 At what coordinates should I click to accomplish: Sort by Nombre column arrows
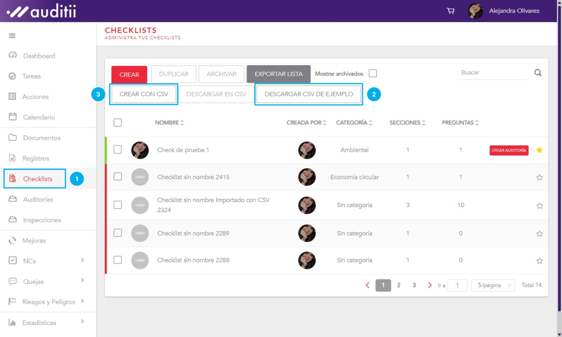click(x=182, y=123)
